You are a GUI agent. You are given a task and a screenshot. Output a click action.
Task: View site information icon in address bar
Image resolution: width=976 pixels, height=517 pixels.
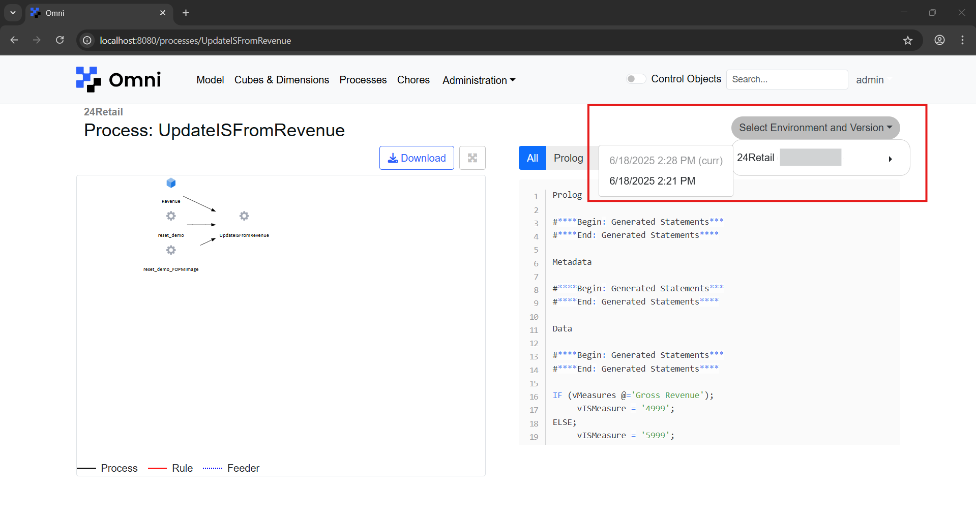87,40
